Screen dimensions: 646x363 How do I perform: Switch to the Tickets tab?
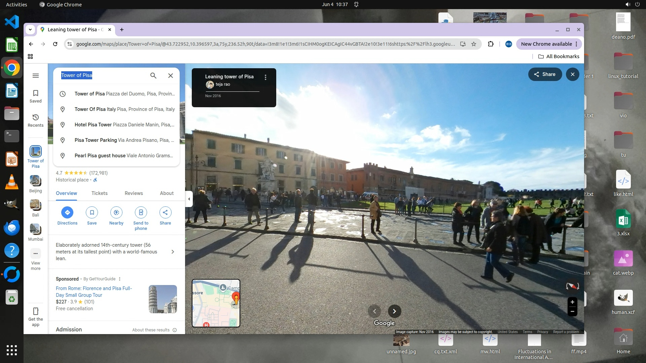tap(100, 193)
